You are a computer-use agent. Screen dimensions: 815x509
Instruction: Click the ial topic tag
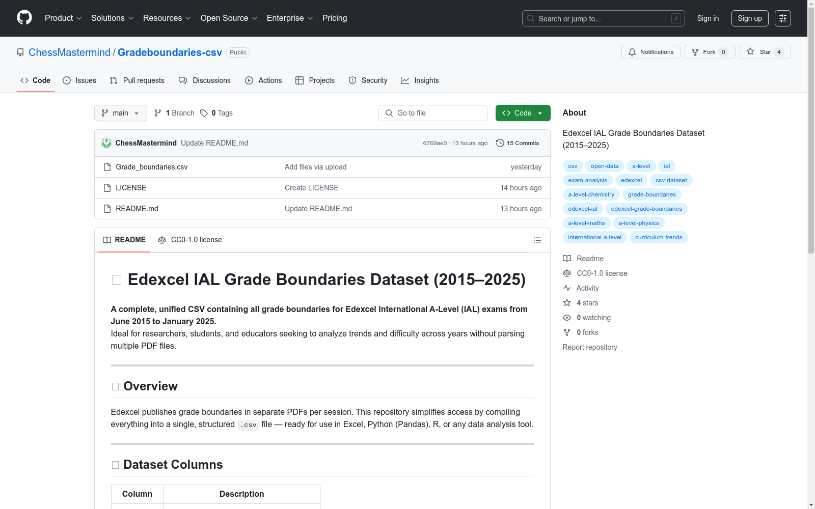[667, 166]
